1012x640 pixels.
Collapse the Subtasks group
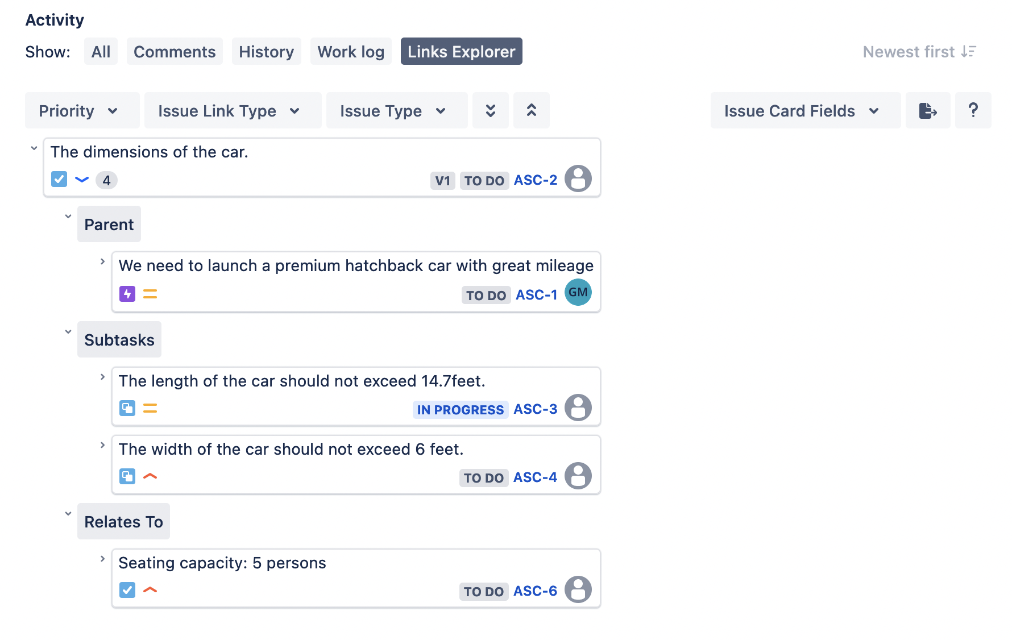[68, 332]
